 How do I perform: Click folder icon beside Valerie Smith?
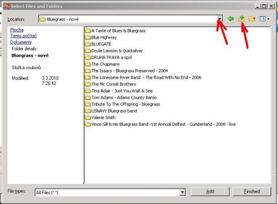click(x=88, y=117)
